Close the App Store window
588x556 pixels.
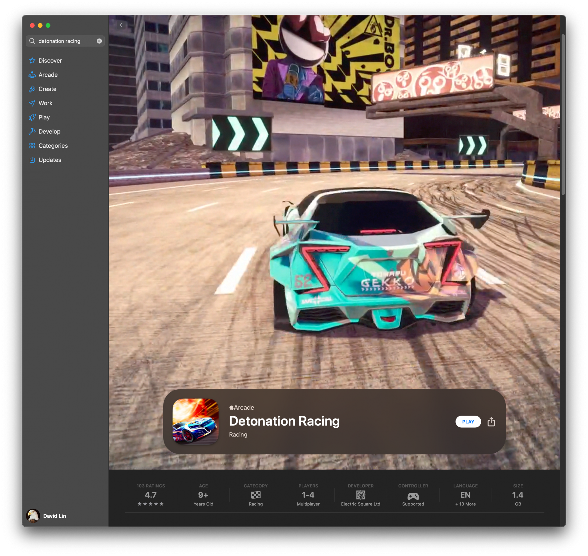[x=32, y=26]
